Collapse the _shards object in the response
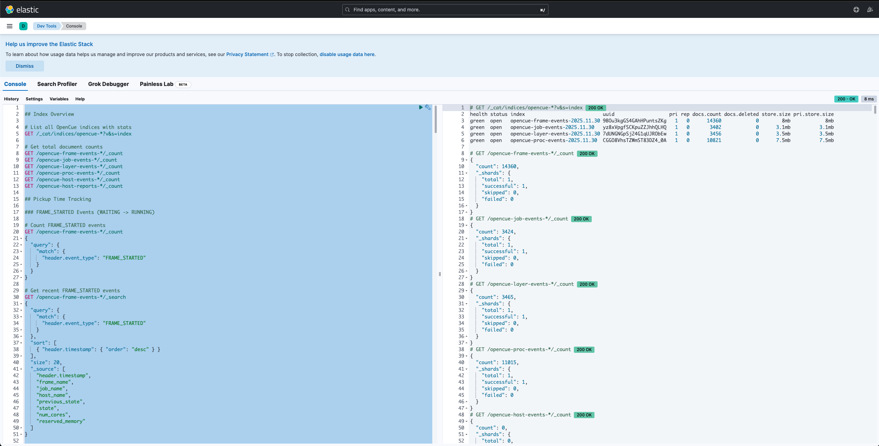 pyautogui.click(x=466, y=173)
